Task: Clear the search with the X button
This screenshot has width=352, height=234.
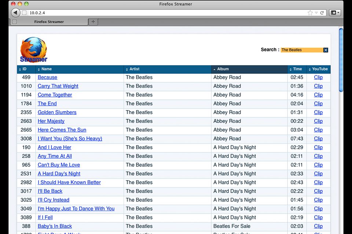Action: (326, 50)
